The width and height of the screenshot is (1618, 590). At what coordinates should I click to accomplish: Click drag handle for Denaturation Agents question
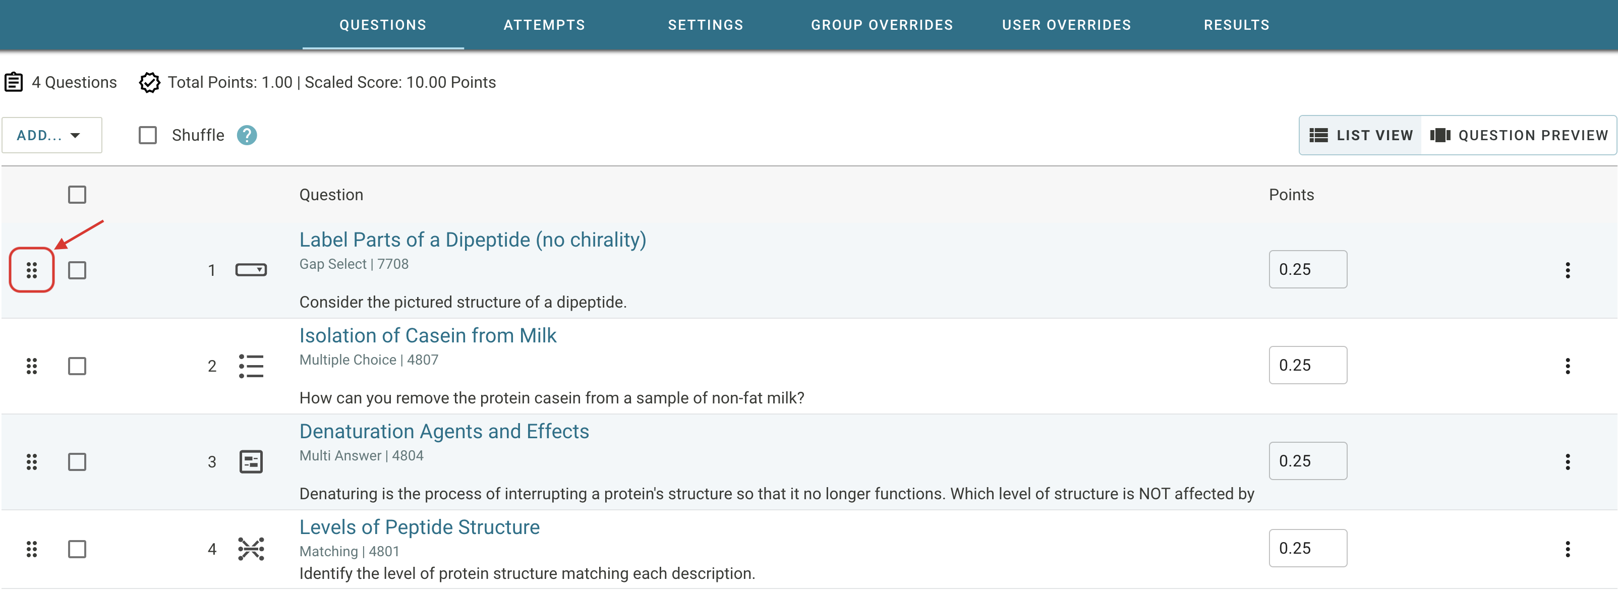[31, 462]
